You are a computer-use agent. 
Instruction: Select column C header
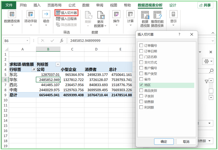72,49
